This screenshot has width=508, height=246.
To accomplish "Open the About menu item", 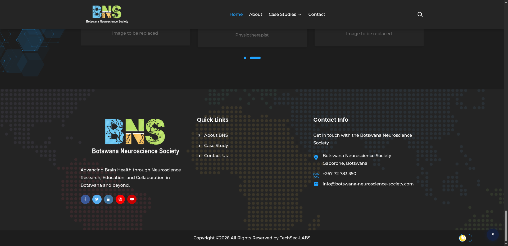I will [256, 14].
